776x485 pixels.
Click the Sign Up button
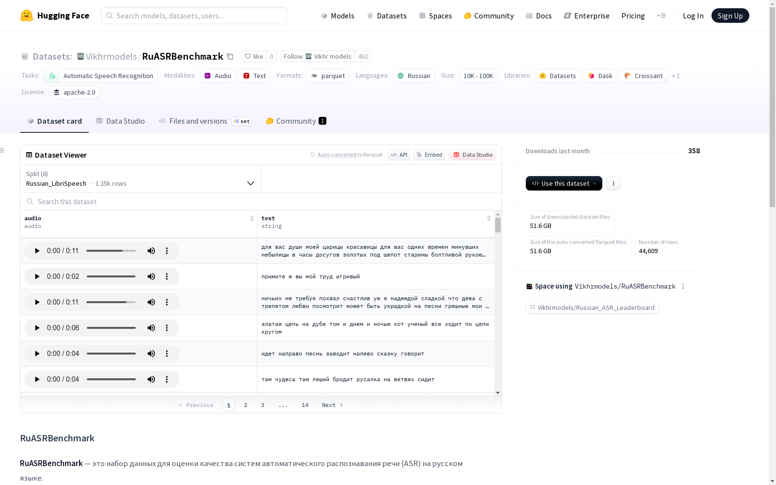tap(730, 16)
